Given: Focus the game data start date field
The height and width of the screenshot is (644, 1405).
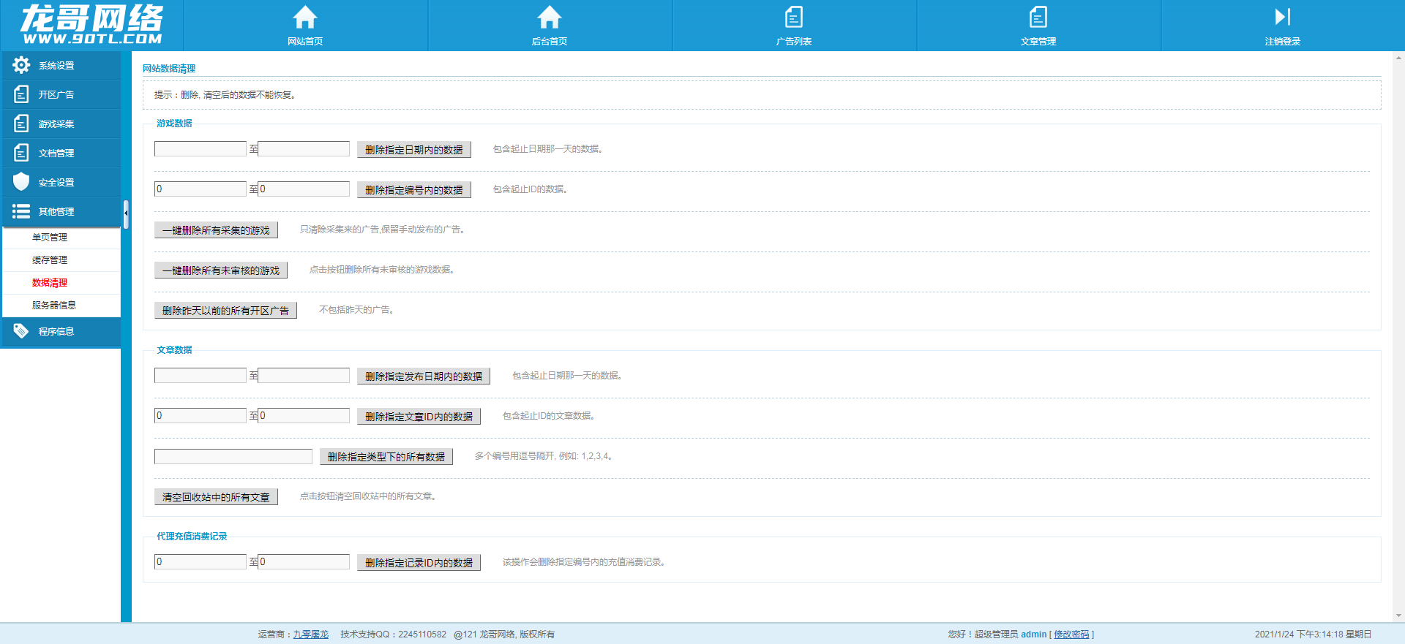Looking at the screenshot, I should coord(201,149).
